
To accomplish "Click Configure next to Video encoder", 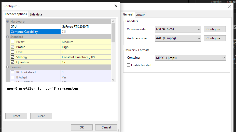I will point(215,29).
